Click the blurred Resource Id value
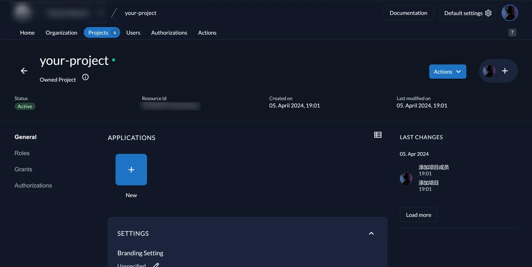 171,106
